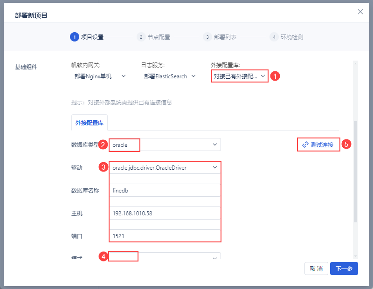
Task: Switch to the 外接配置库 tab
Action: (90, 123)
